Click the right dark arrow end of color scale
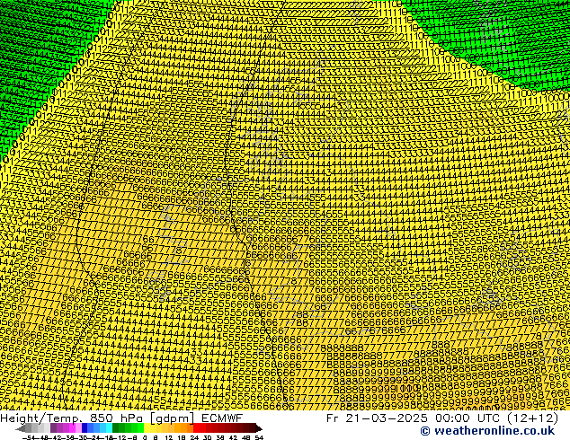The image size is (570, 440). coord(259,428)
